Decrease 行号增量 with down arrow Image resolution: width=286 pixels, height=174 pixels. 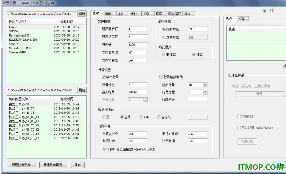tap(205, 93)
